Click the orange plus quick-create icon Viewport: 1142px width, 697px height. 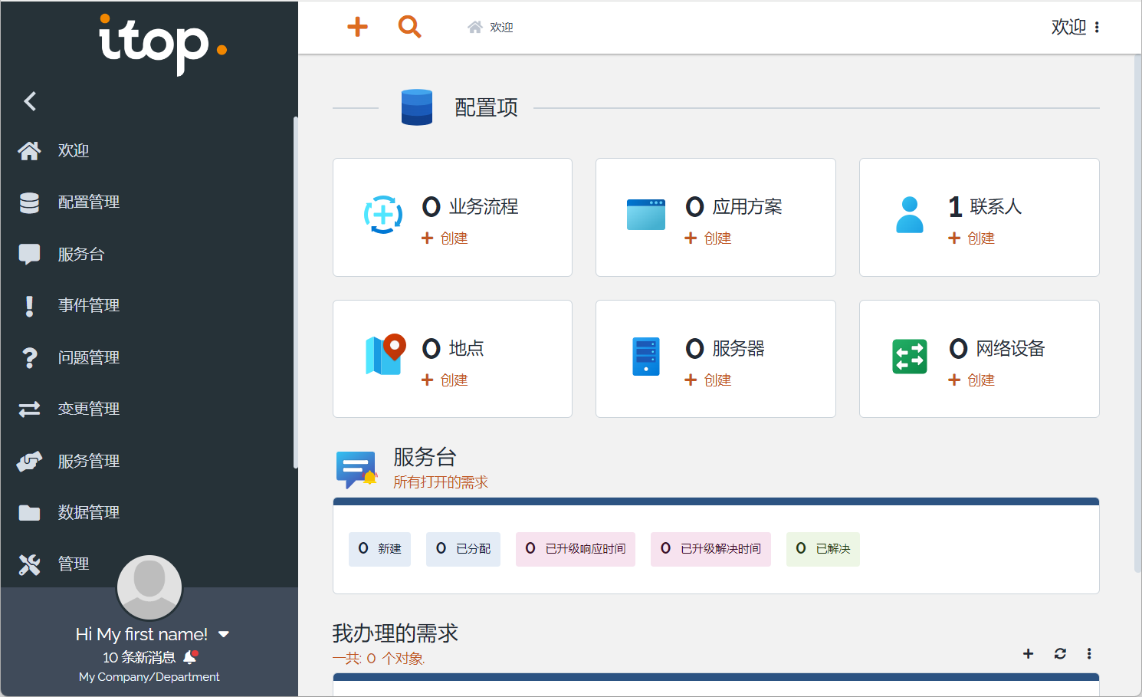click(x=357, y=27)
